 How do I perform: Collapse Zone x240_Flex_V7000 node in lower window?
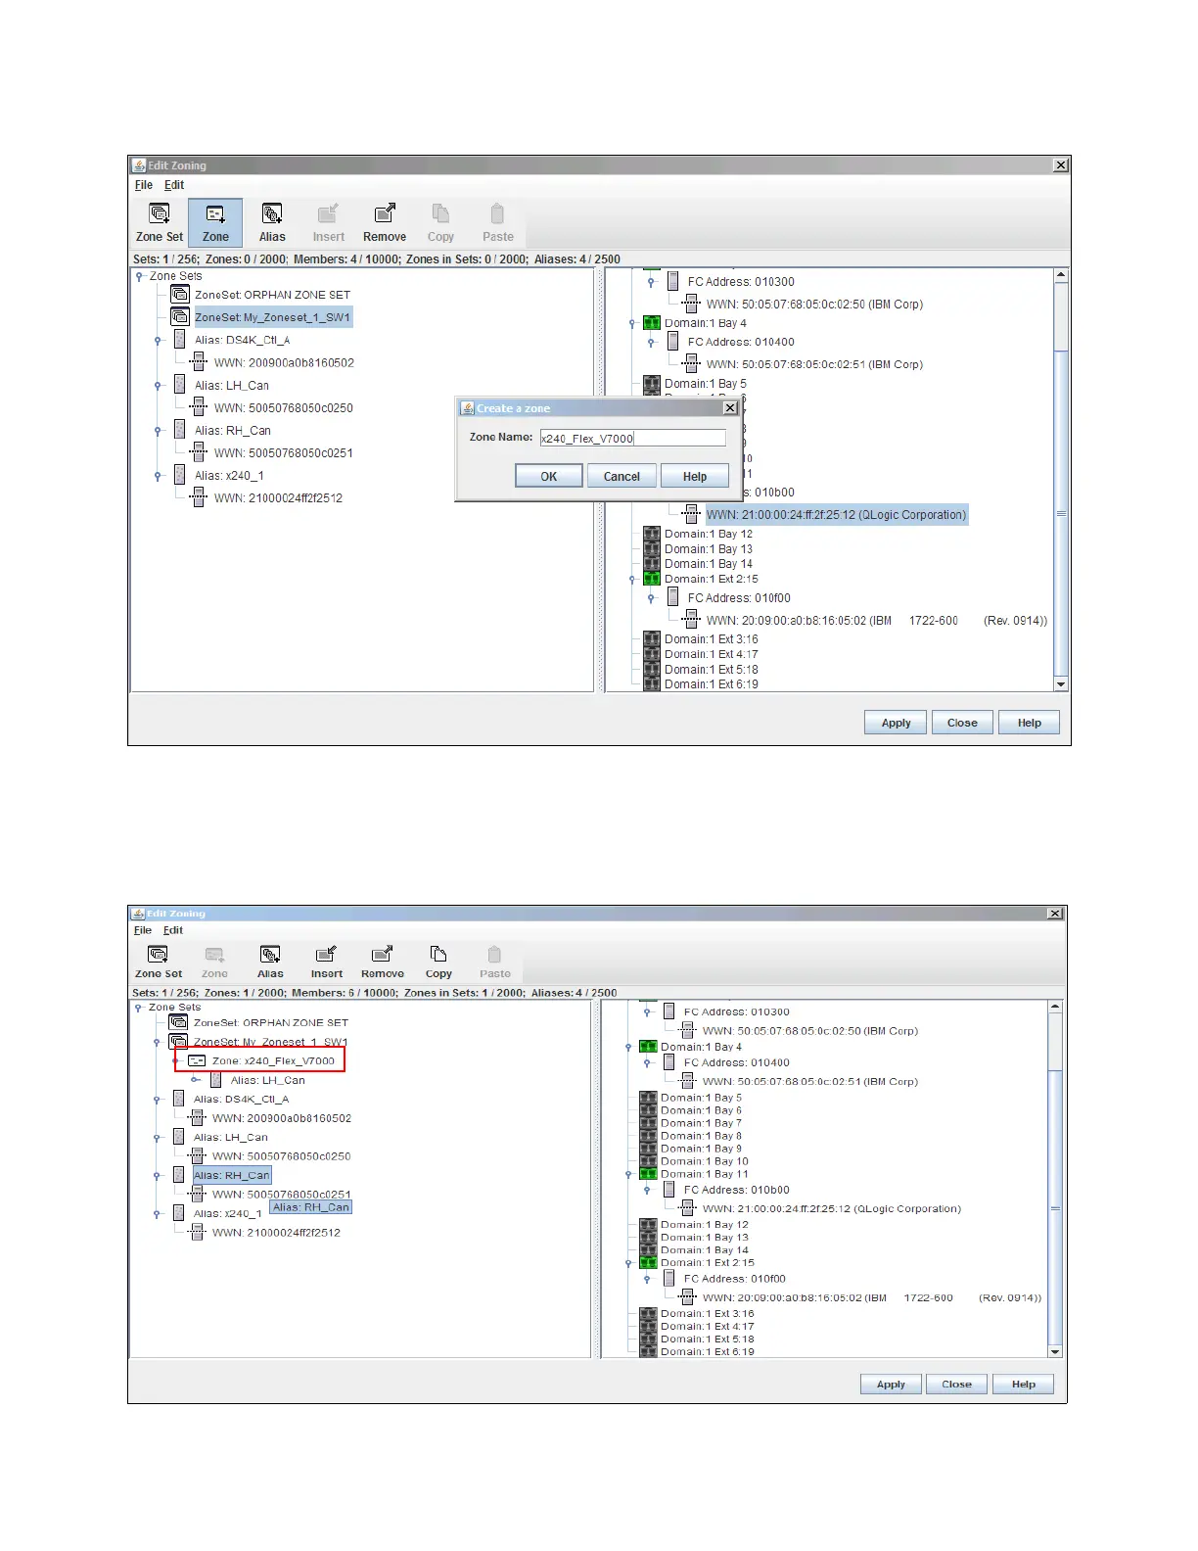pyautogui.click(x=176, y=1061)
